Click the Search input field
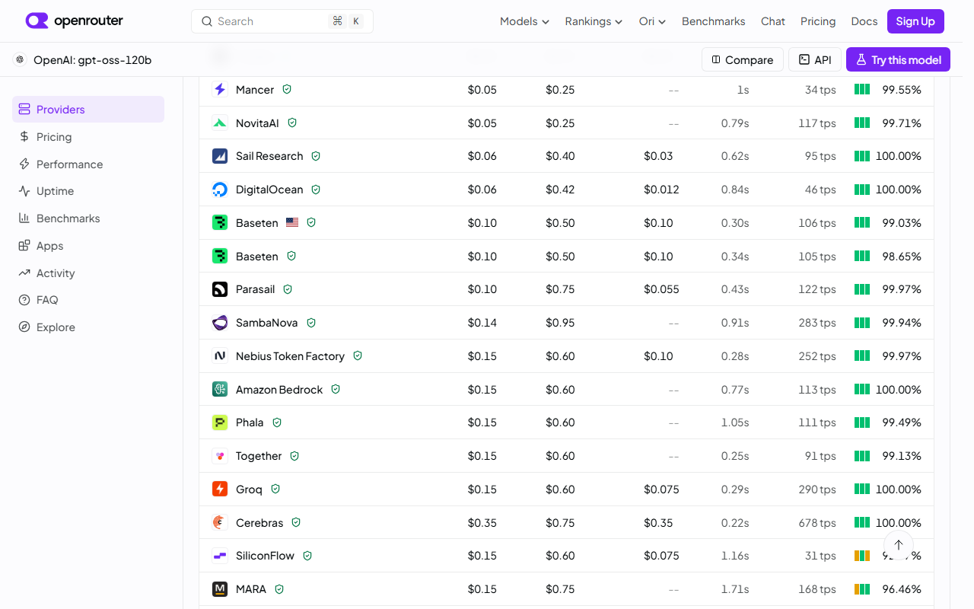The height and width of the screenshot is (609, 974). tap(282, 21)
